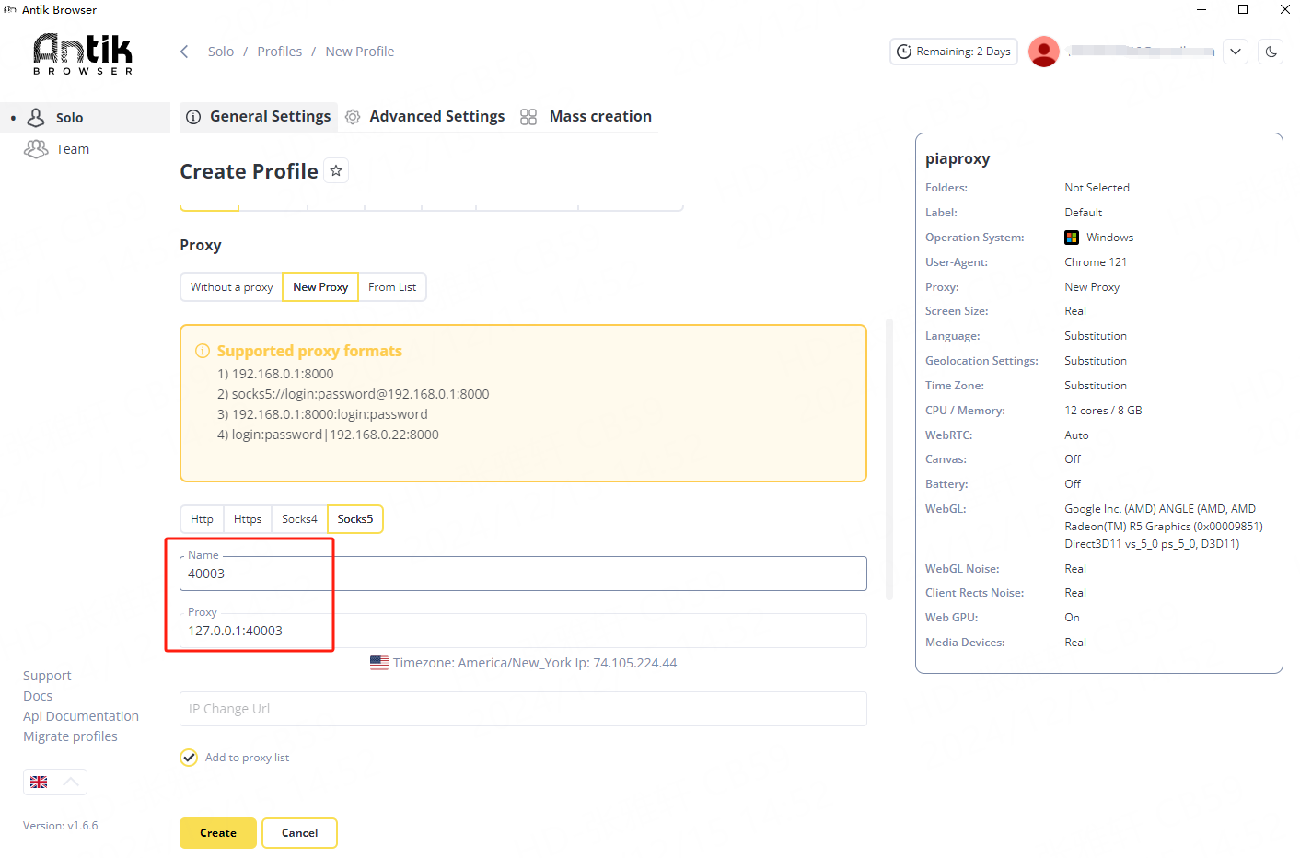The image size is (1300, 858).
Task: Open the Api Documentation link
Action: (x=81, y=716)
